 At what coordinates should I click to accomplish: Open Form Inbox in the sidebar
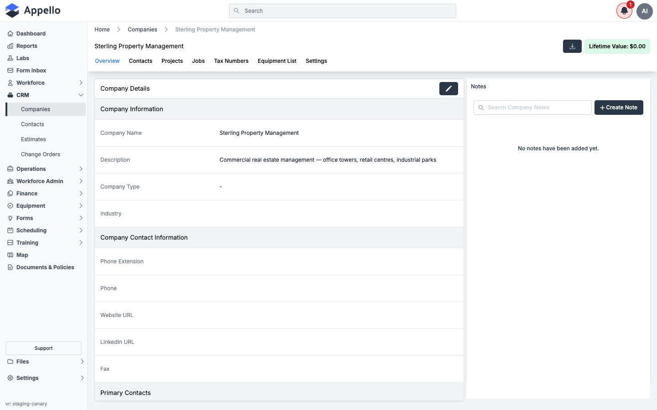pyautogui.click(x=31, y=71)
